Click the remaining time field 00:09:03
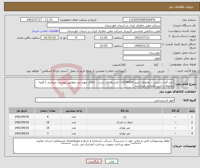 [50, 37]
